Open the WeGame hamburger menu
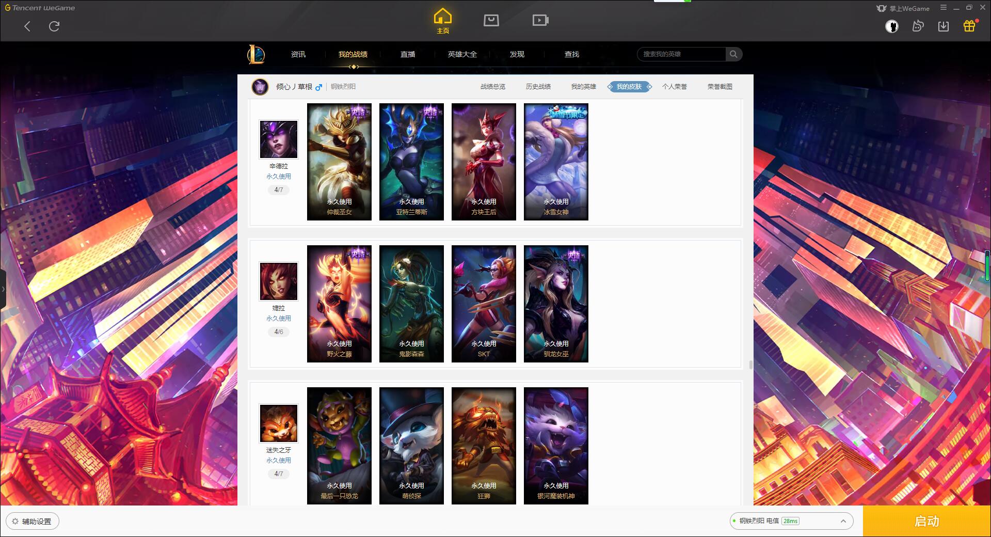 (x=944, y=8)
